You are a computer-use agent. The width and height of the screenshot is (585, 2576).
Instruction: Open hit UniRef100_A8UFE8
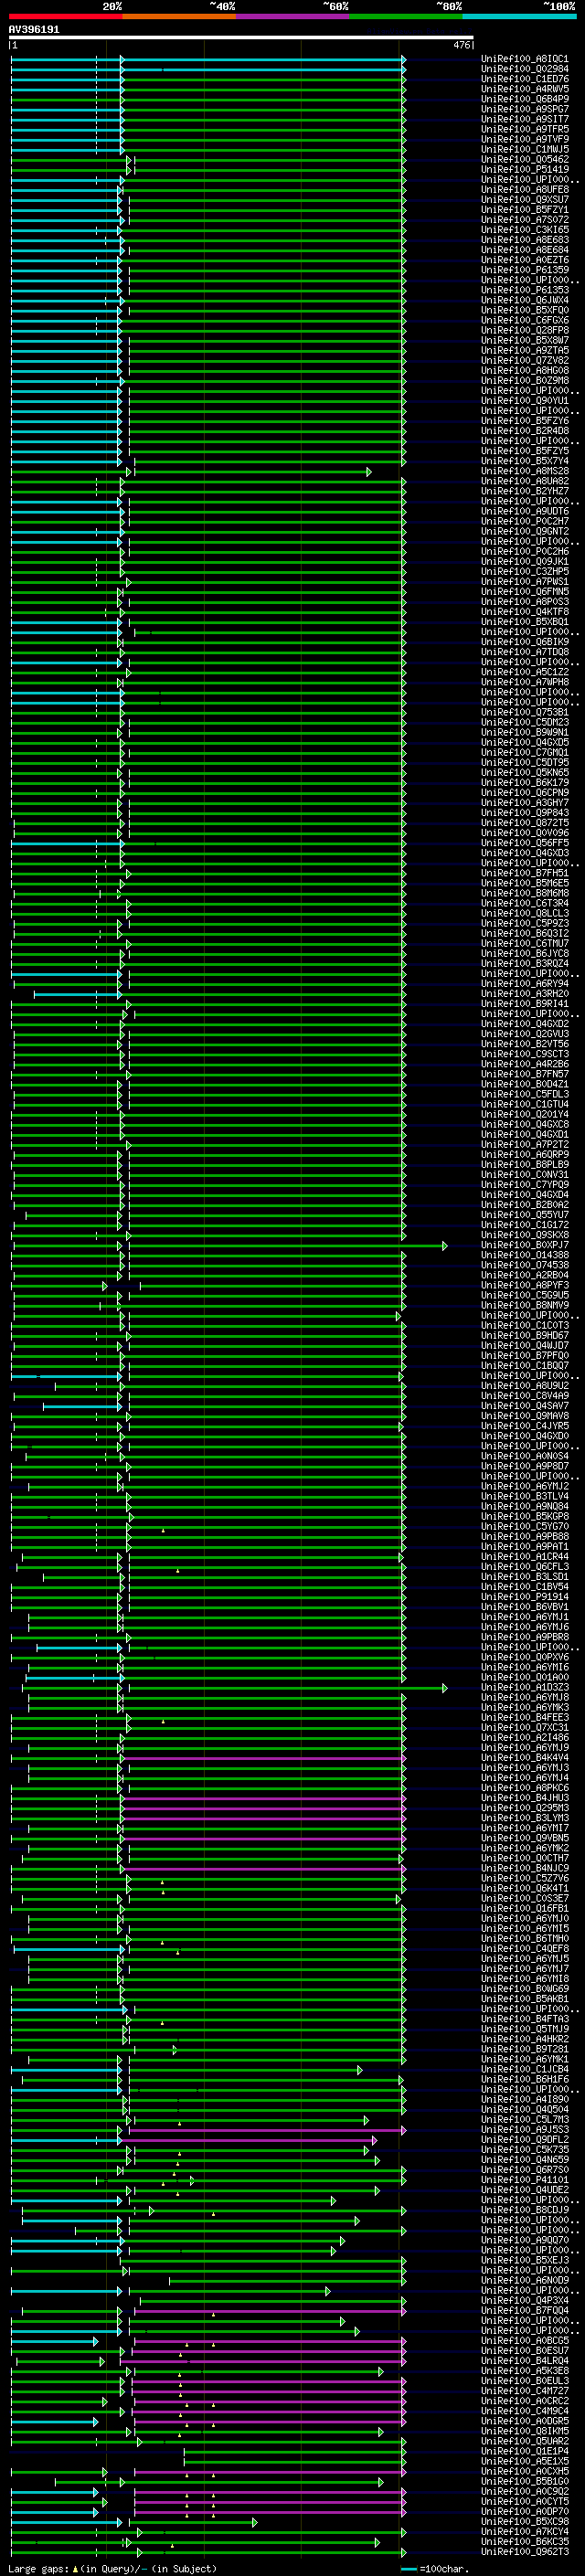pos(524,190)
